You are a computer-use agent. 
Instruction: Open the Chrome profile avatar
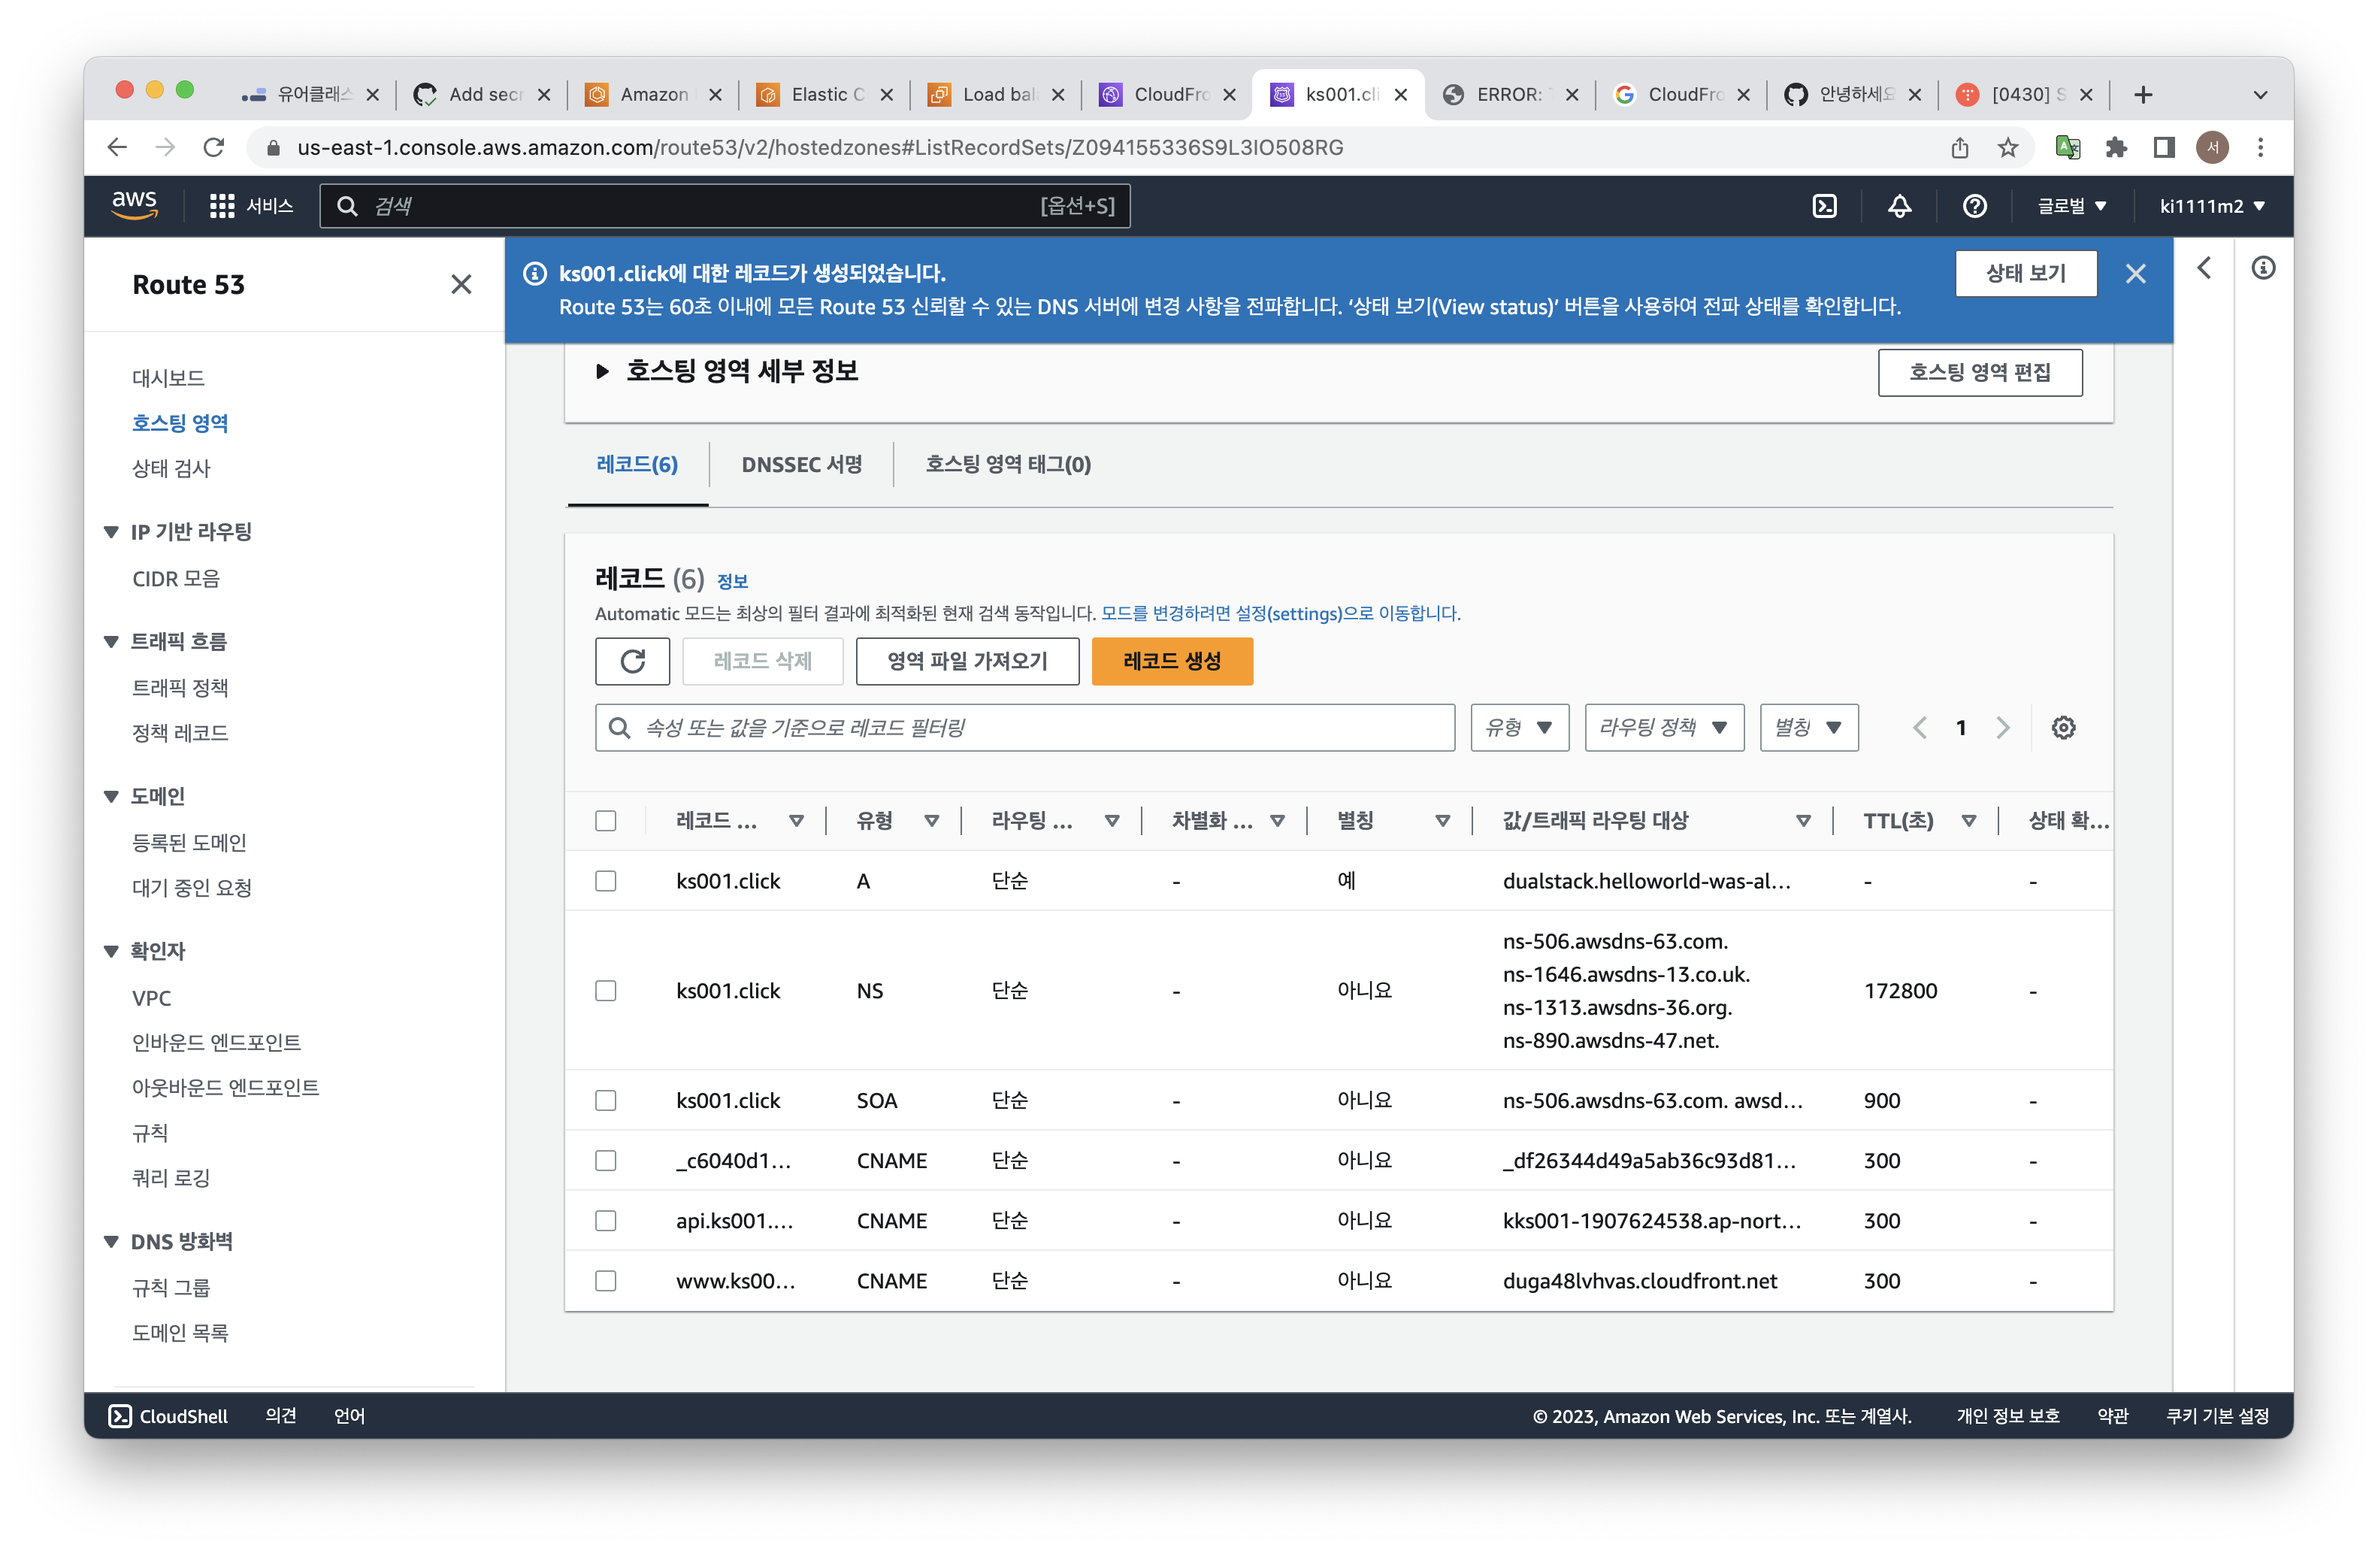(x=2212, y=148)
